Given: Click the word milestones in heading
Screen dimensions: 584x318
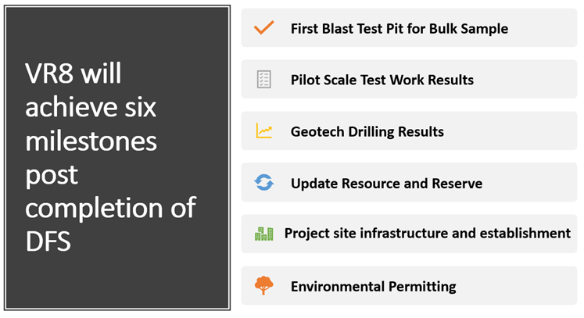Looking at the screenshot, I should tap(91, 141).
